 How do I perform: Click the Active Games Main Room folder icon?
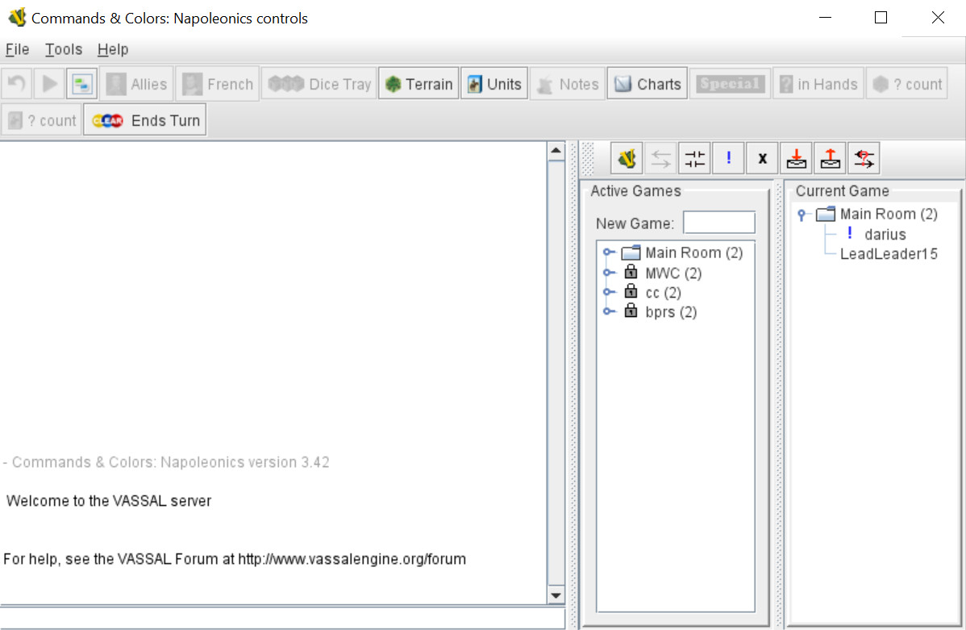coord(631,252)
